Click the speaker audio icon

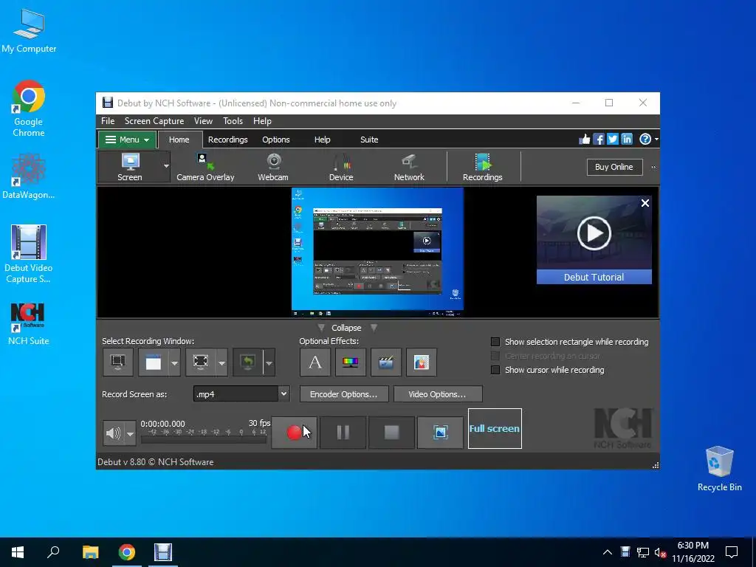(x=113, y=433)
